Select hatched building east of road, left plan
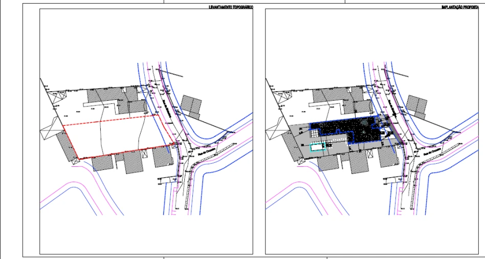This screenshot has height=259, width=485. point(191,104)
